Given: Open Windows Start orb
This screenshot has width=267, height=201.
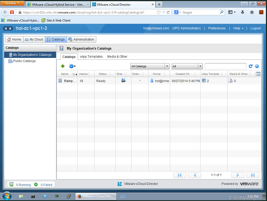Looking at the screenshot, I should point(7,196).
